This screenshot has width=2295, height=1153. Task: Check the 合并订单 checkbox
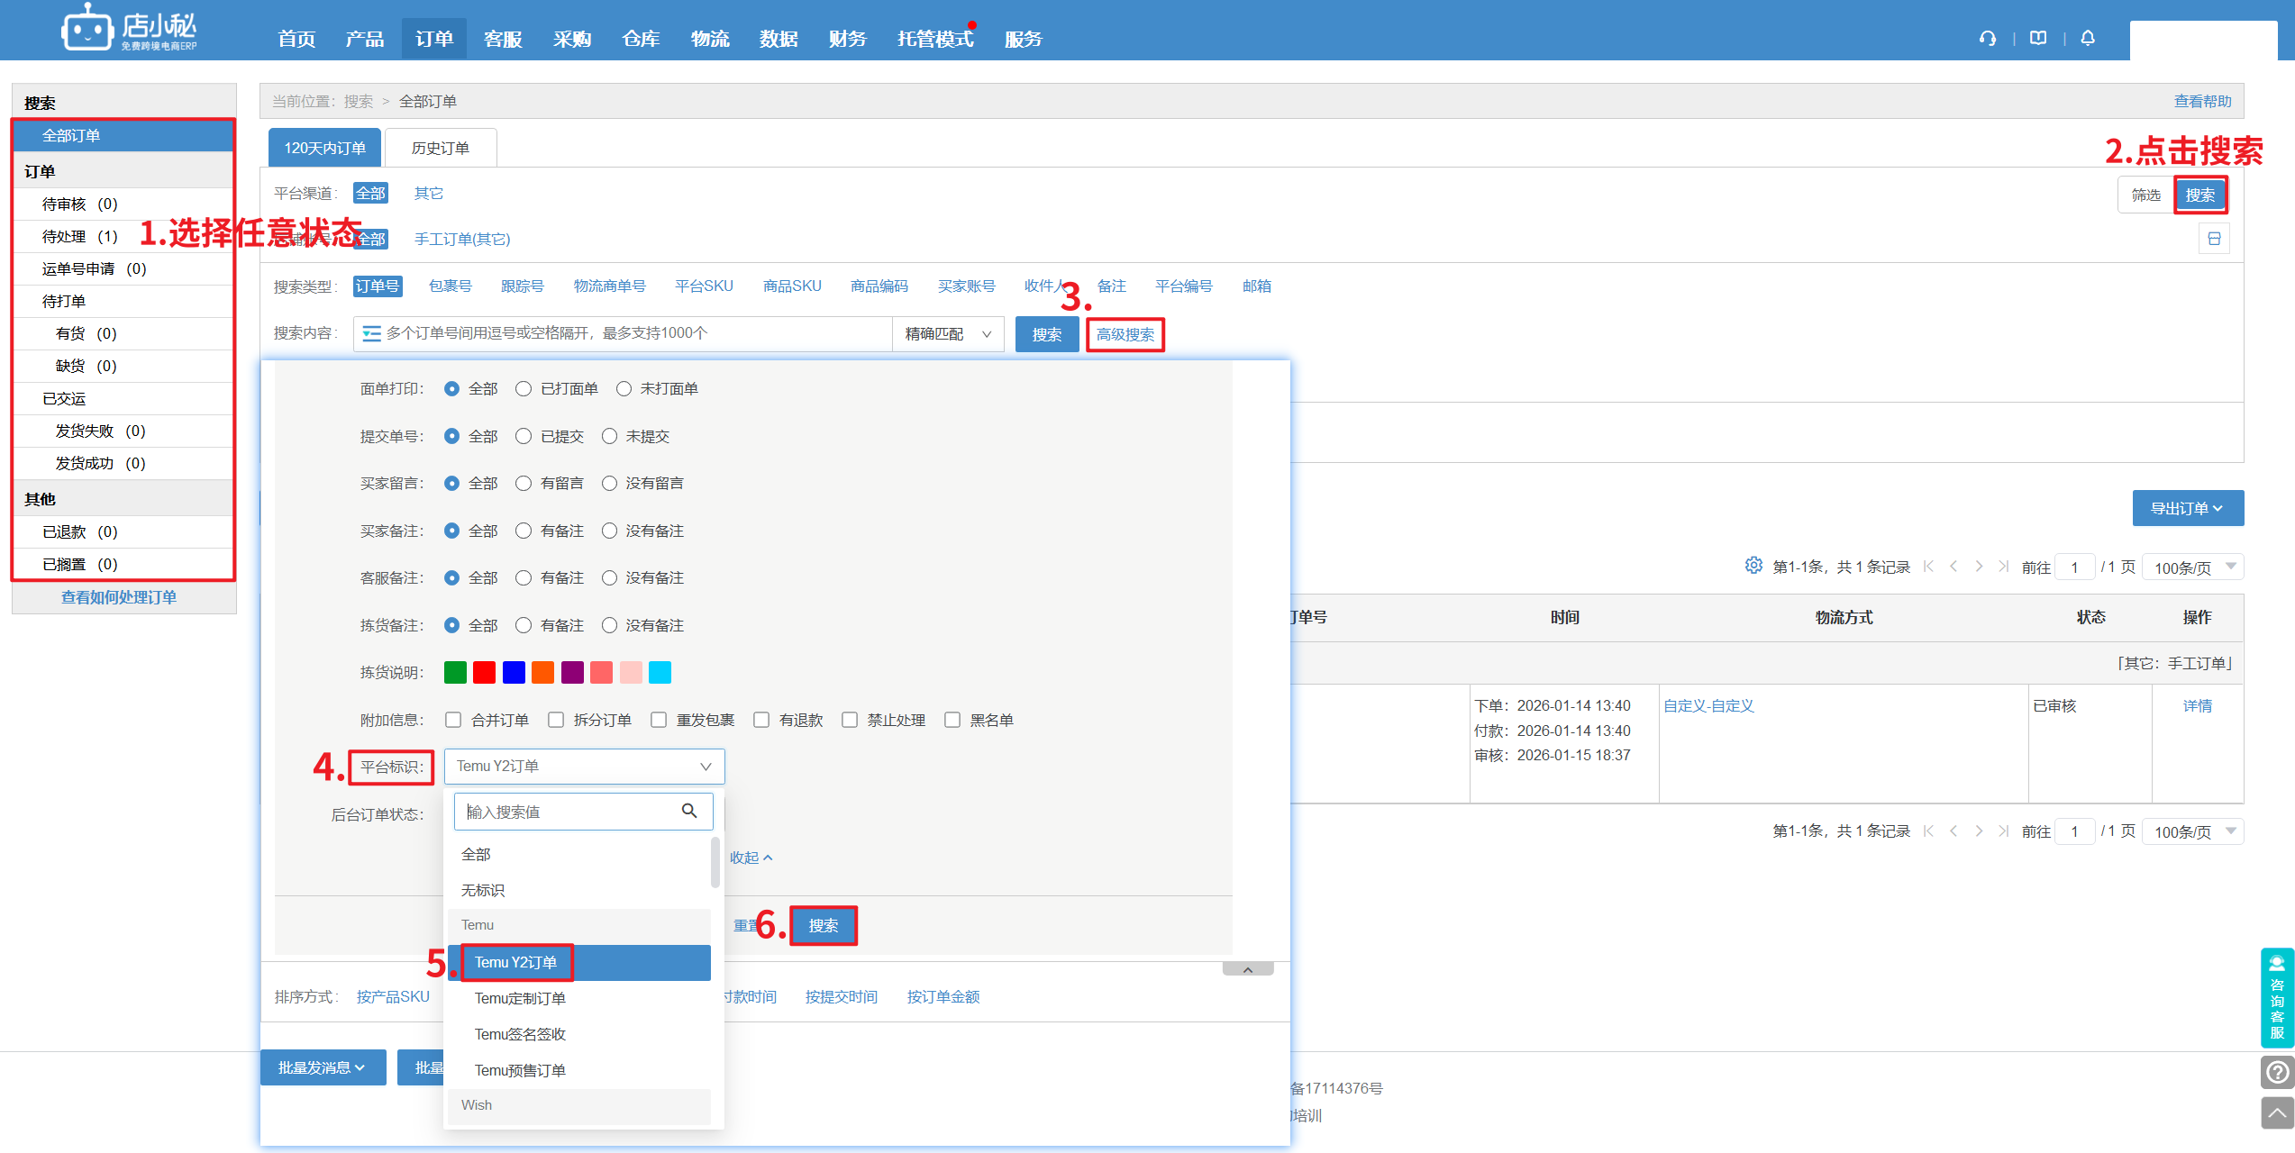click(x=453, y=720)
